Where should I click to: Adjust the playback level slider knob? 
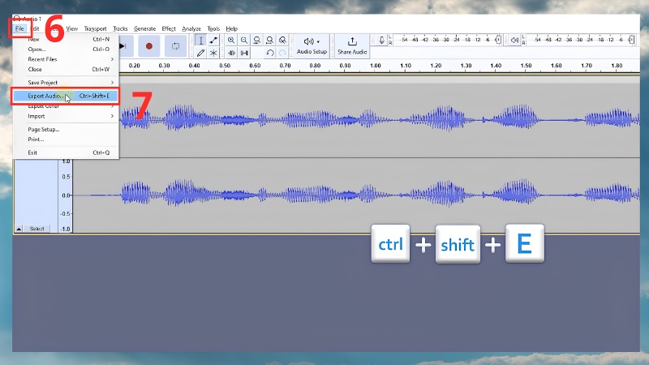point(631,40)
